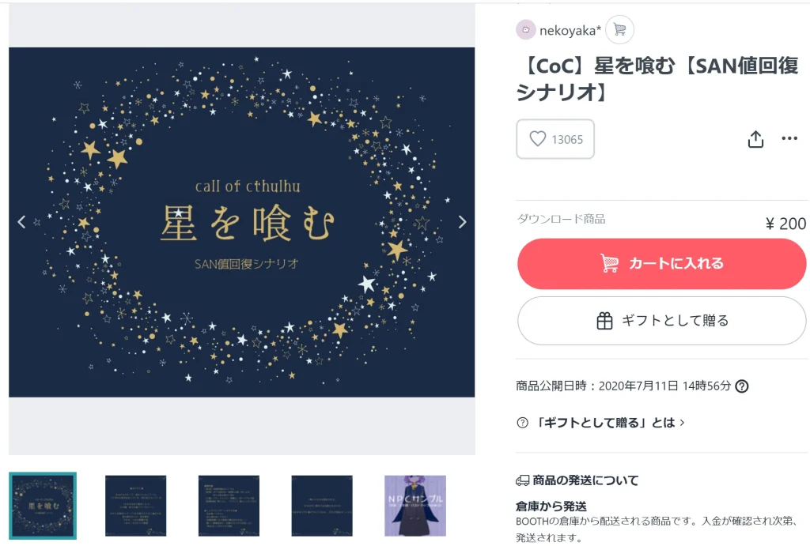
Task: Open the shop cart icon beside nekoyaka*
Action: [619, 30]
